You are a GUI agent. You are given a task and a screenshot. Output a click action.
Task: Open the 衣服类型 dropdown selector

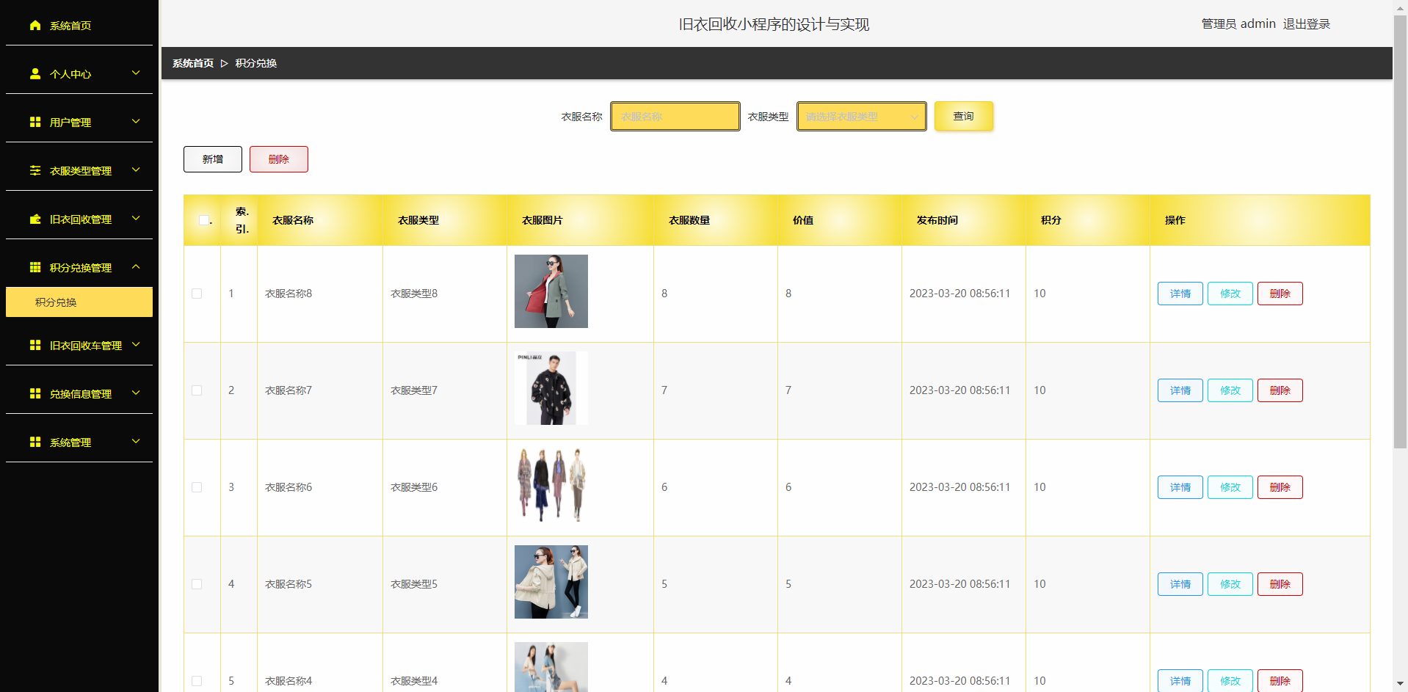862,117
